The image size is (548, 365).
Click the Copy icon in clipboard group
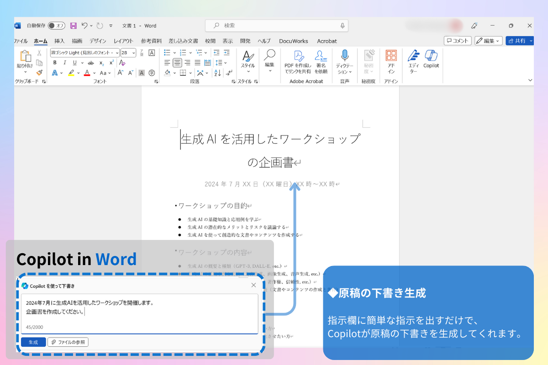(x=39, y=63)
